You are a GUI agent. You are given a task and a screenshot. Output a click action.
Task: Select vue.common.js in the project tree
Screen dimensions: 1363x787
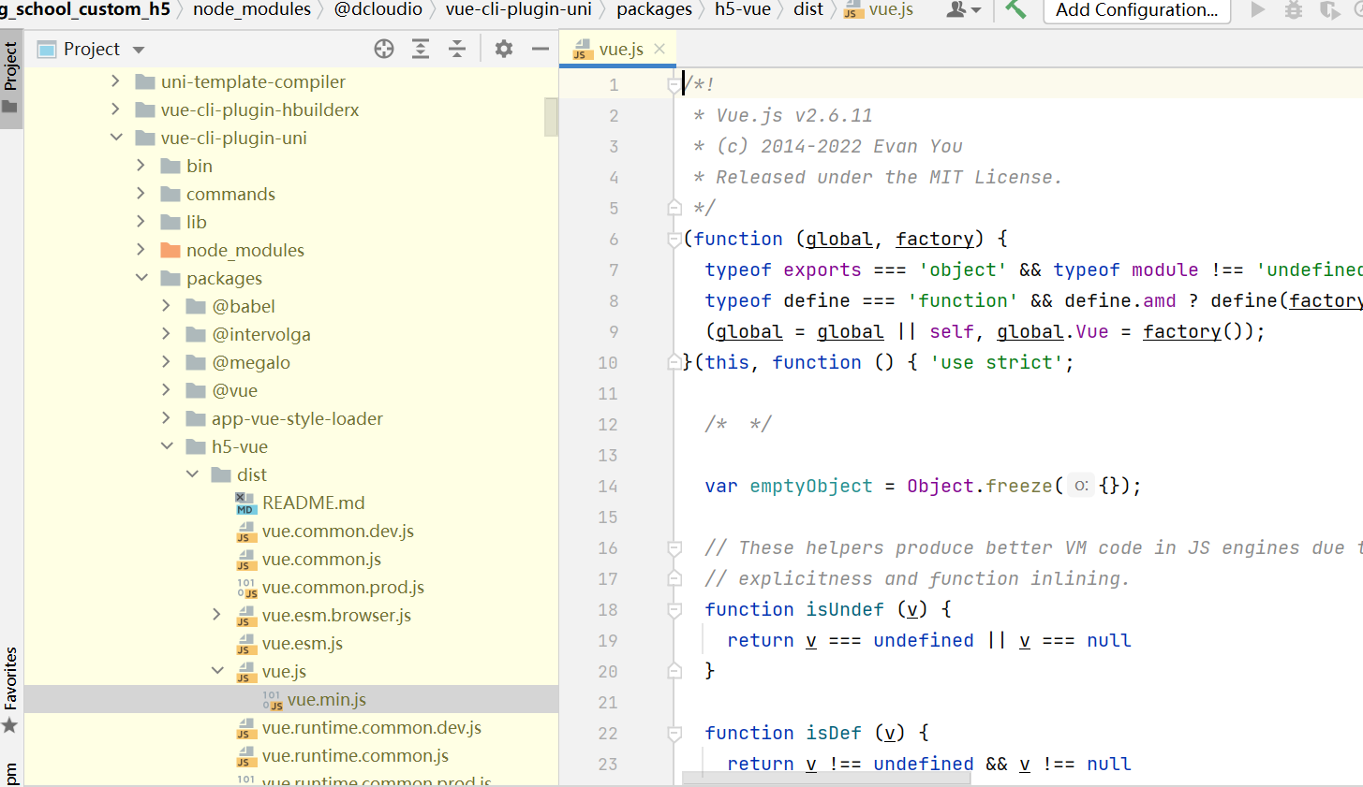tap(321, 559)
